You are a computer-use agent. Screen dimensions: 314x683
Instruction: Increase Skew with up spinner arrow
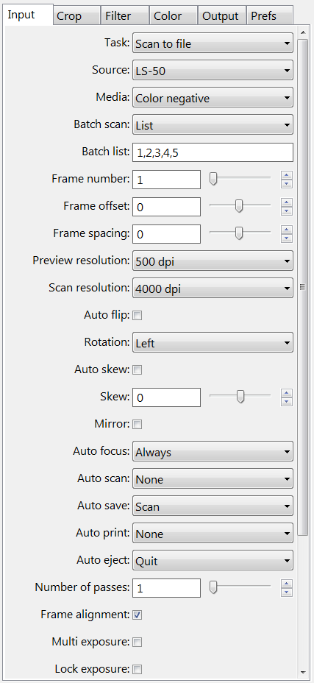[x=287, y=393]
